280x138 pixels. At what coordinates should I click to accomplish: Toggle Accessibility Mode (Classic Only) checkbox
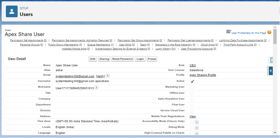tap(192, 122)
